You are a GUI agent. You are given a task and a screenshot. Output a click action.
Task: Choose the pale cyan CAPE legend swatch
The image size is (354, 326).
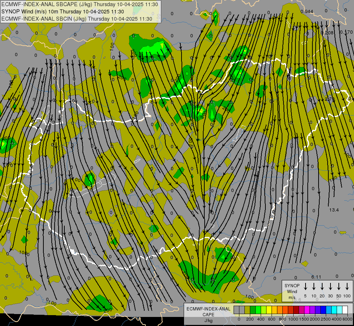pyautogui.click(x=340, y=310)
